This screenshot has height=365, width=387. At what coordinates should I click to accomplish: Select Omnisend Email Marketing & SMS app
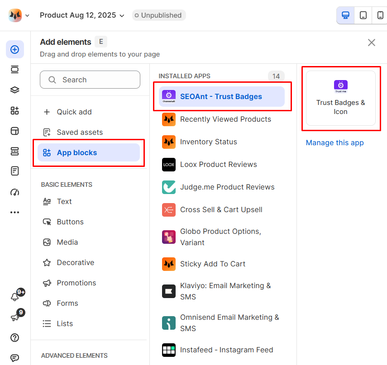[x=222, y=323]
